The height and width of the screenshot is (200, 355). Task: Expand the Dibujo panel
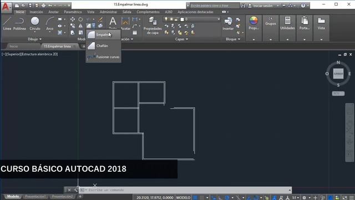tap(34, 39)
